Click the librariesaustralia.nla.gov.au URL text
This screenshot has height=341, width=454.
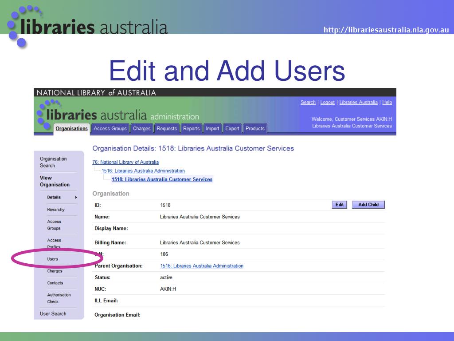(x=386, y=30)
